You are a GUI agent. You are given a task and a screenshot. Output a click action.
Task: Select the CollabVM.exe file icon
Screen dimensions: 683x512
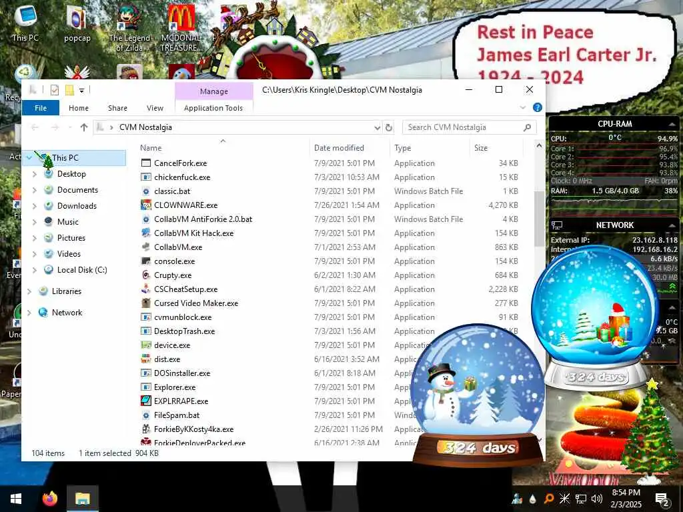(146, 247)
